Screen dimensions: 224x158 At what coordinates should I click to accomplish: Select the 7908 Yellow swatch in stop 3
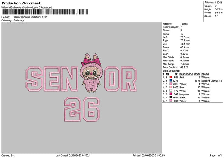click(171, 84)
